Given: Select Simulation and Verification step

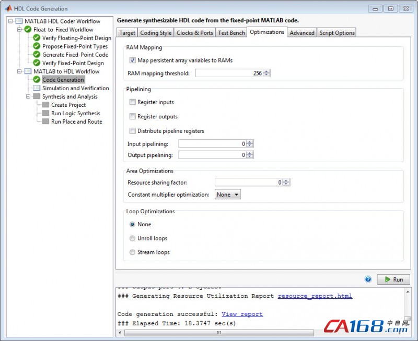Looking at the screenshot, I should pos(76,88).
